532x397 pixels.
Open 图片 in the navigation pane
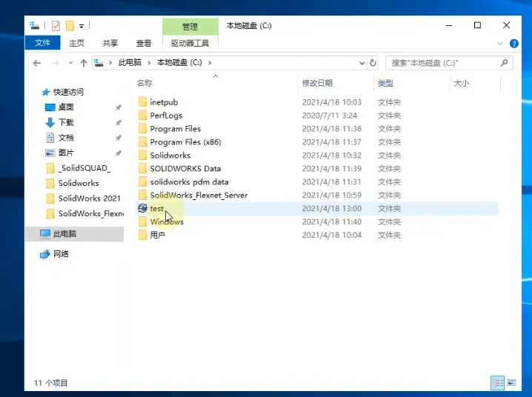click(66, 153)
